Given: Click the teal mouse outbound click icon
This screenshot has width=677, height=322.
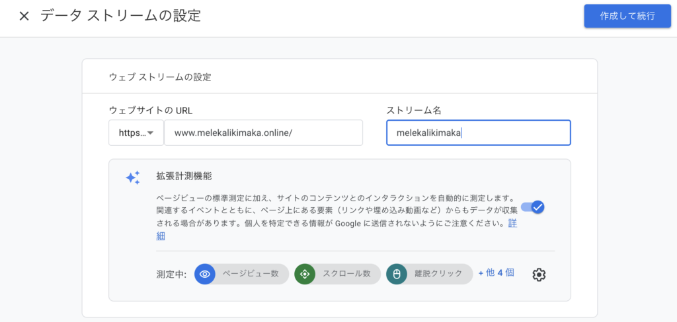Looking at the screenshot, I should click(x=397, y=274).
